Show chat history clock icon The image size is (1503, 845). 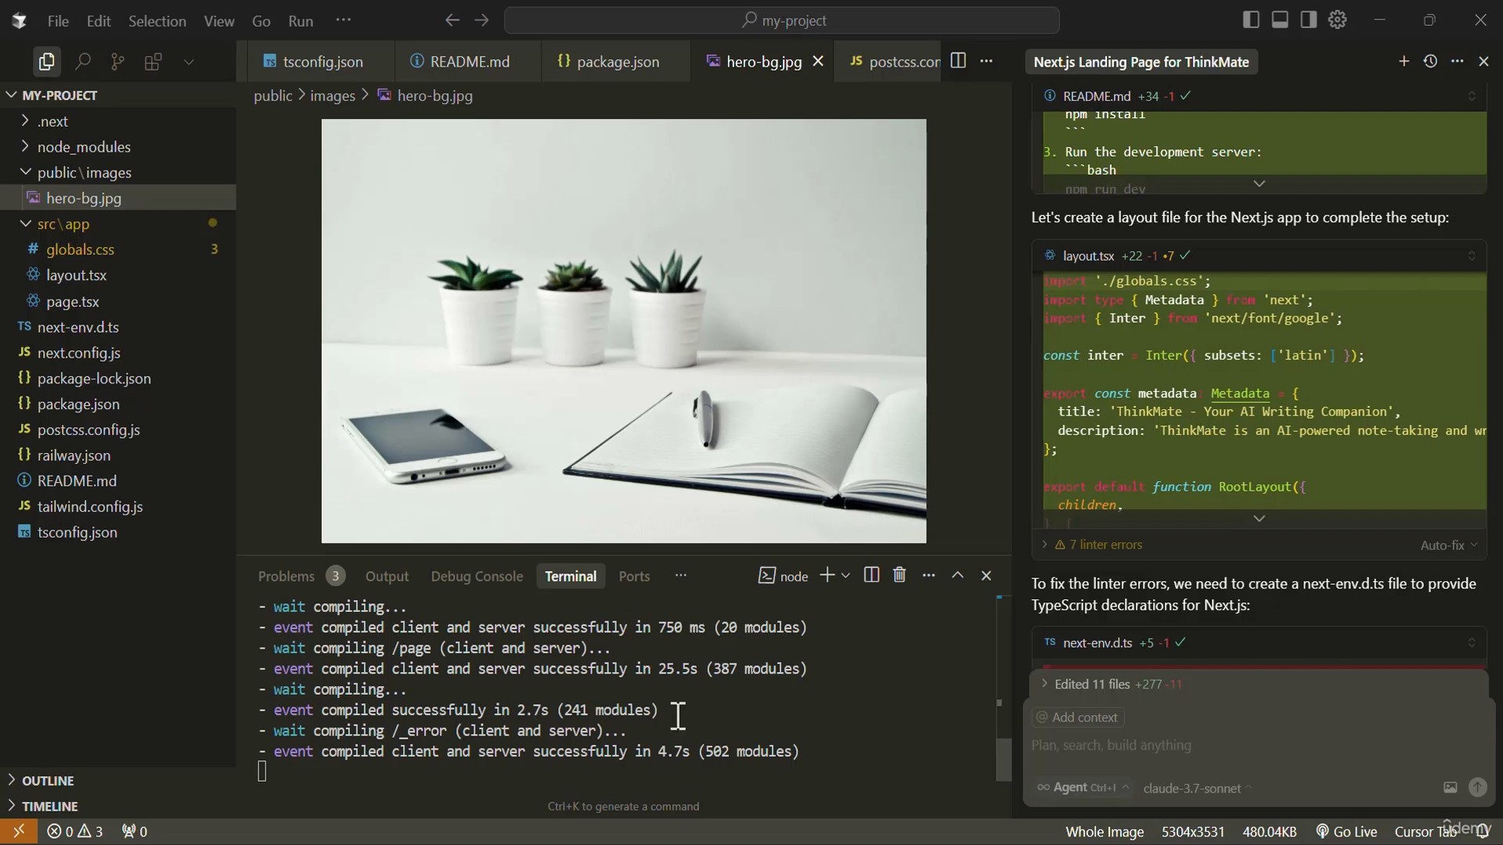point(1430,61)
